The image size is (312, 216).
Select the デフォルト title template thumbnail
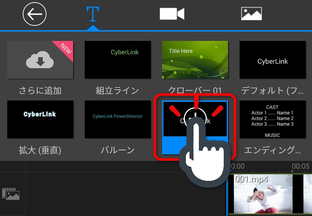point(272,60)
